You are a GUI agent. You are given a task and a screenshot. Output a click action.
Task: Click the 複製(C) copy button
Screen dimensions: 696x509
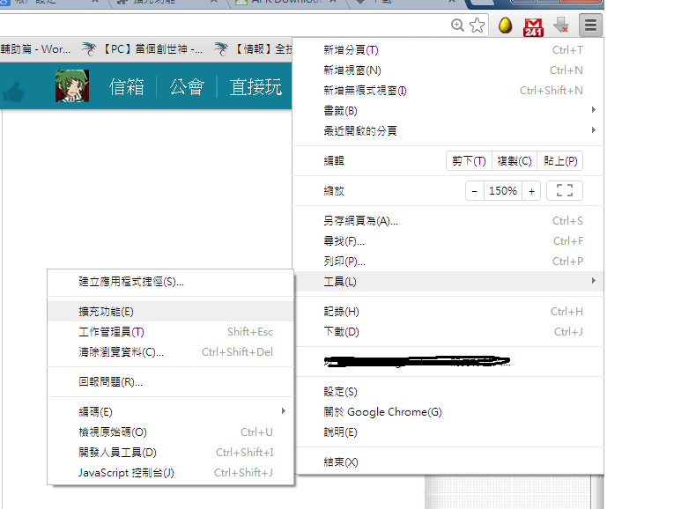pyautogui.click(x=515, y=161)
